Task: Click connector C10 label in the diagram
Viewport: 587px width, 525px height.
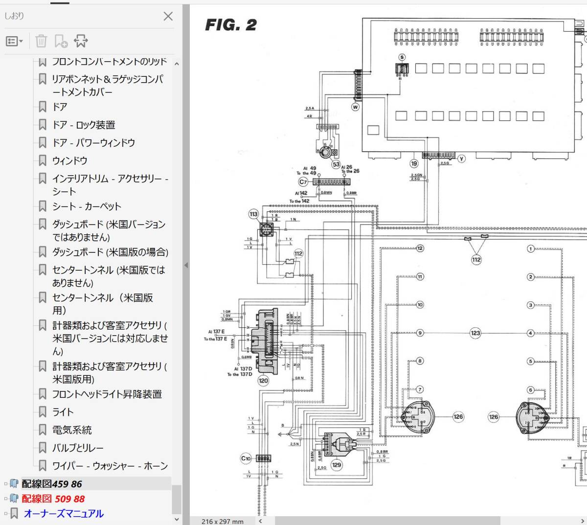Action: (x=246, y=458)
